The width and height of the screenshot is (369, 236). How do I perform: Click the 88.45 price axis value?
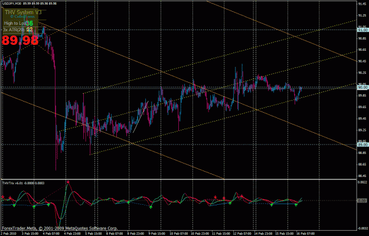(x=362, y=176)
